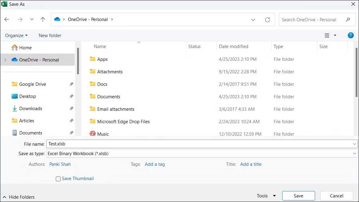Open the Music folder
The image size is (359, 202).
[103, 134]
